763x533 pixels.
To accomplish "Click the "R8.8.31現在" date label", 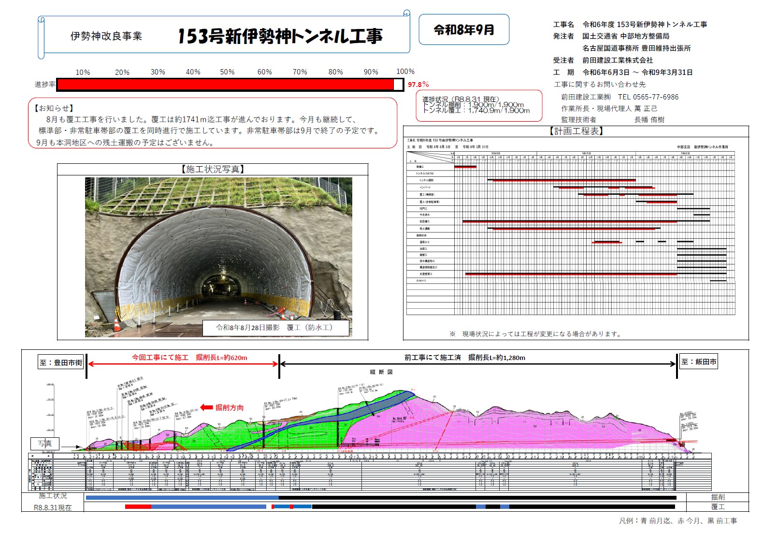I will (x=53, y=508).
